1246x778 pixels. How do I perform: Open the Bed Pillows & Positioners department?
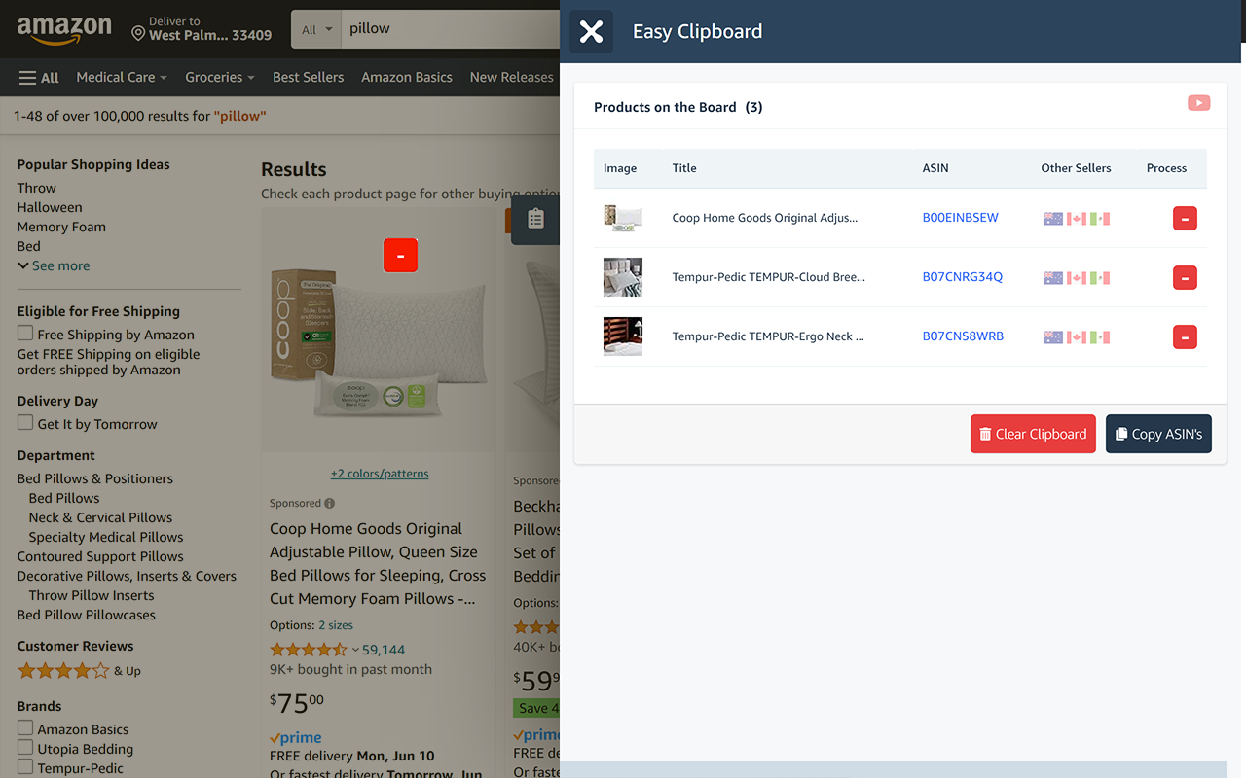94,478
